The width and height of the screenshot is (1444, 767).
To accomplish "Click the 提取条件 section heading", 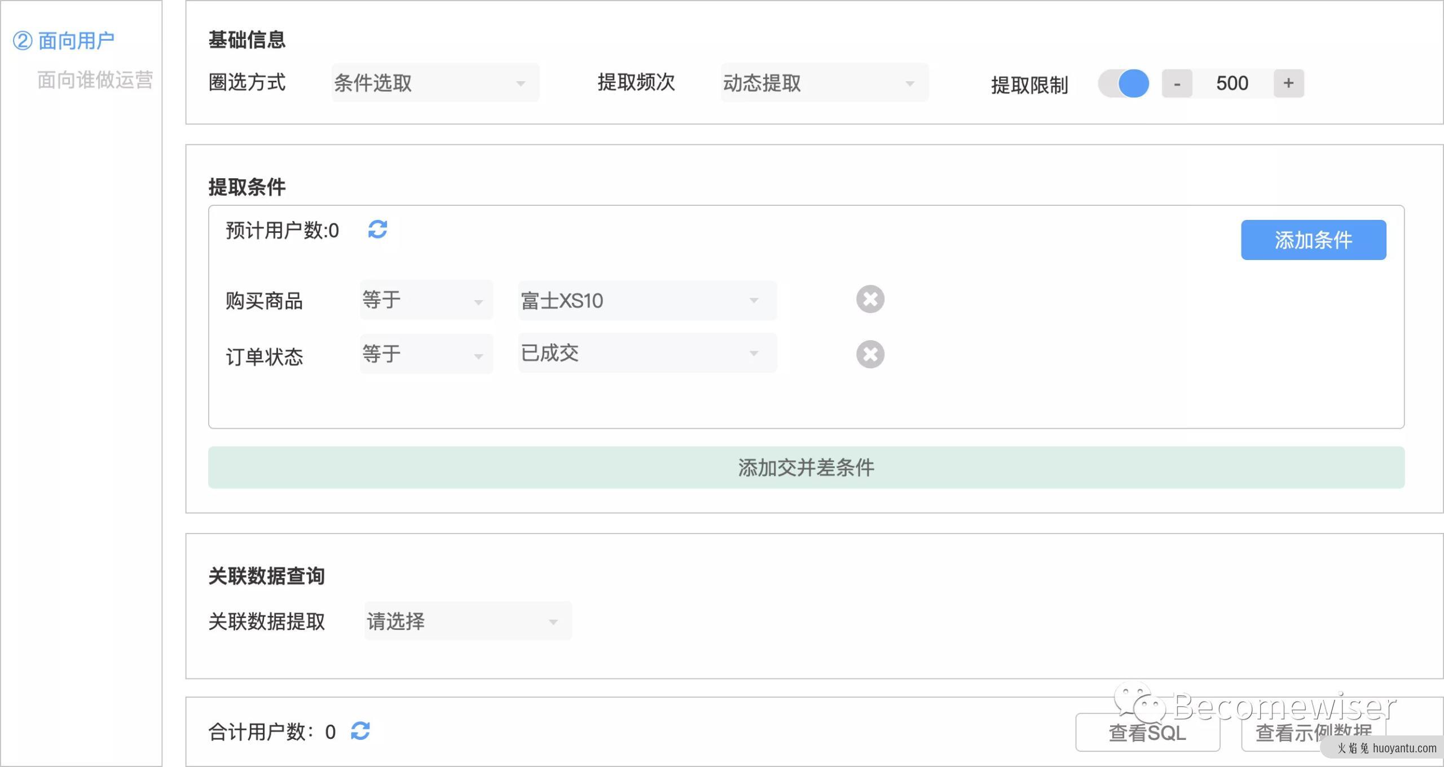I will click(x=247, y=187).
